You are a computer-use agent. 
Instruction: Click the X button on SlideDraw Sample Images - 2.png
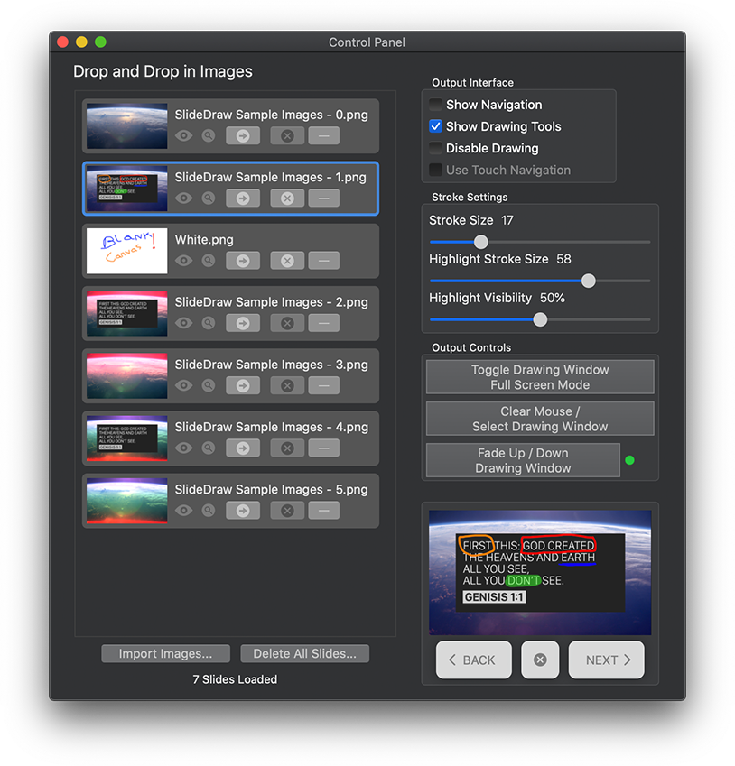point(287,323)
